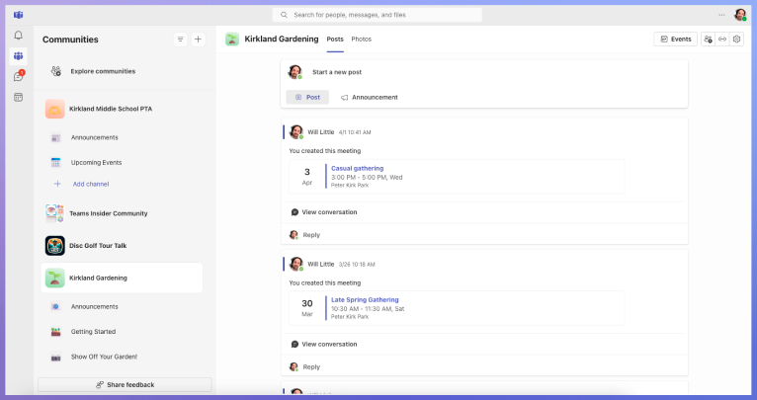The height and width of the screenshot is (400, 757).
Task: Select the Announcement post type
Action: coord(370,98)
